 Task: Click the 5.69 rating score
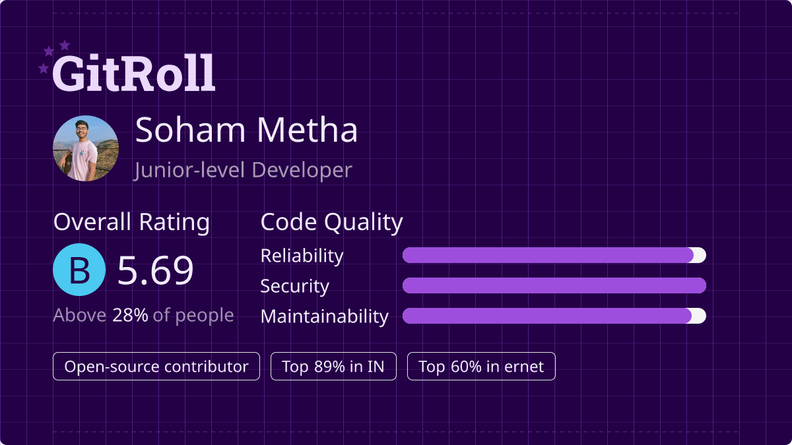click(x=156, y=270)
